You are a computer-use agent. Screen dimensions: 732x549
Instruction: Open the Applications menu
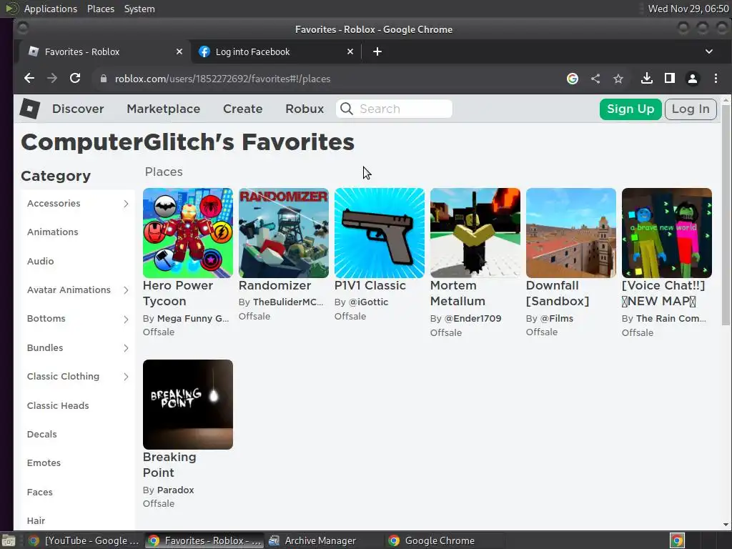coord(51,9)
